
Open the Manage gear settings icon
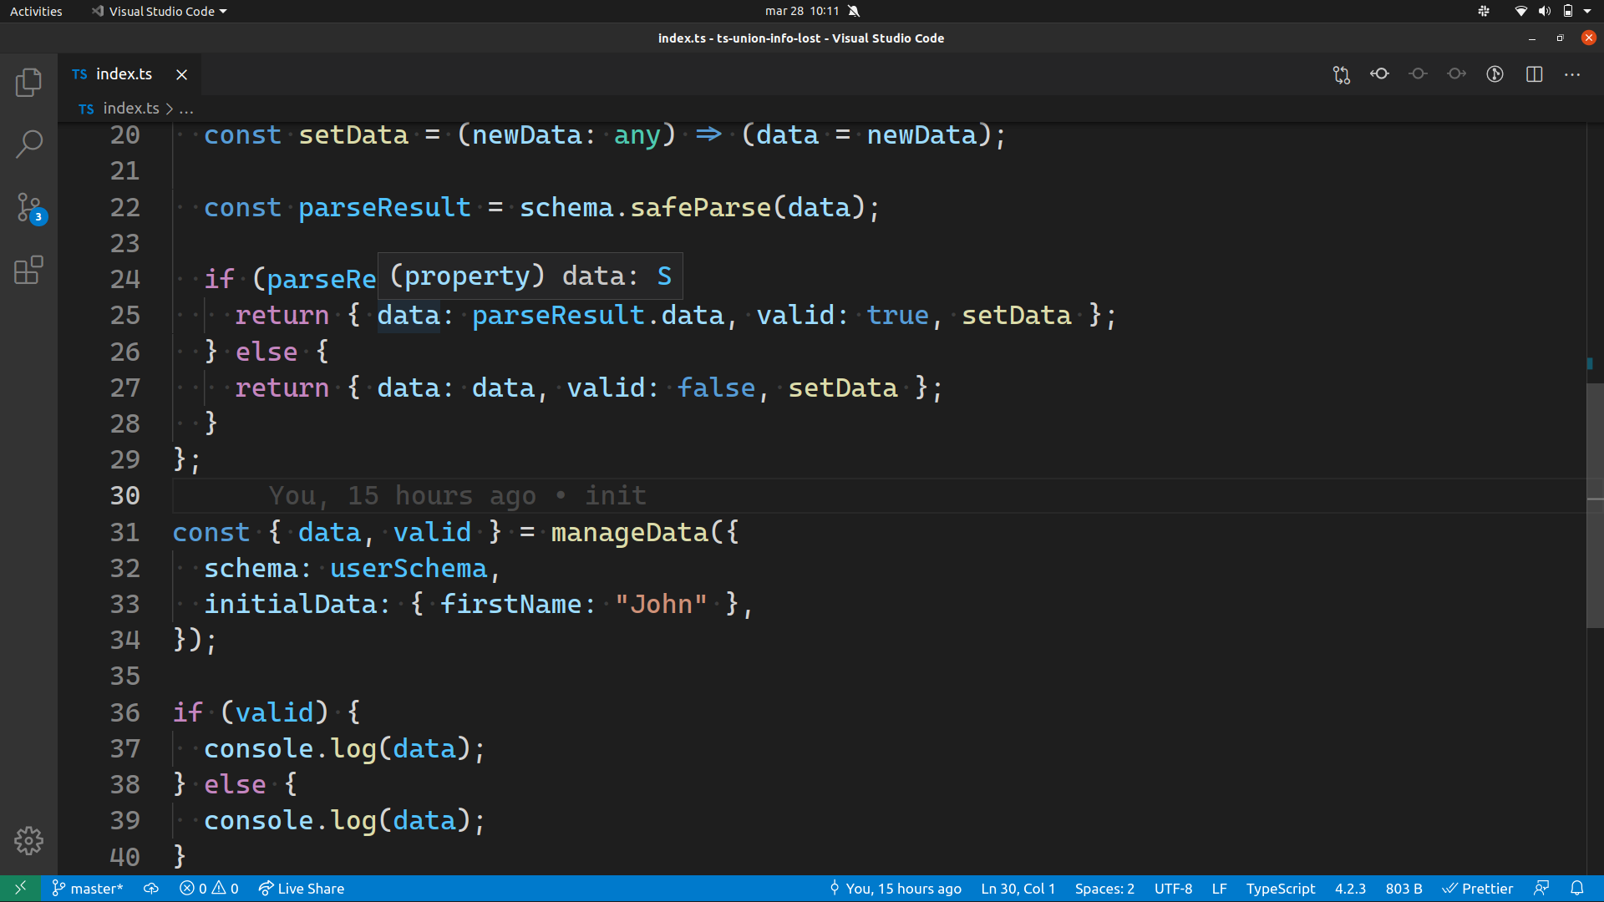(x=28, y=840)
